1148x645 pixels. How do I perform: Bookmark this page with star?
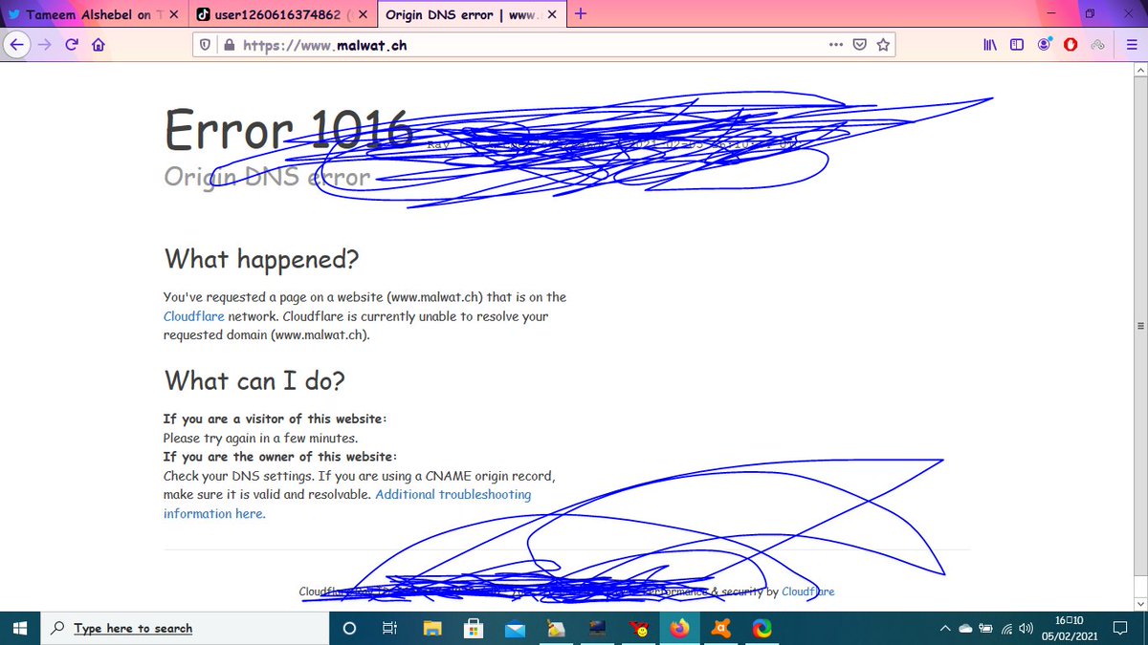coord(883,45)
